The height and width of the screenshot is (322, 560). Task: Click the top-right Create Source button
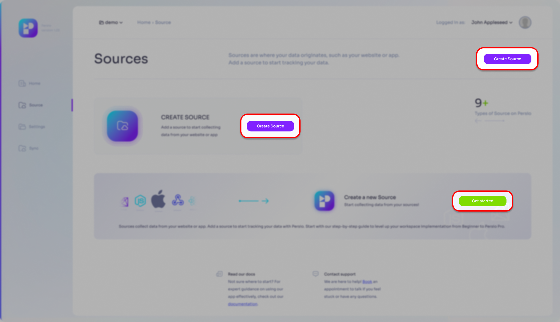pos(507,59)
